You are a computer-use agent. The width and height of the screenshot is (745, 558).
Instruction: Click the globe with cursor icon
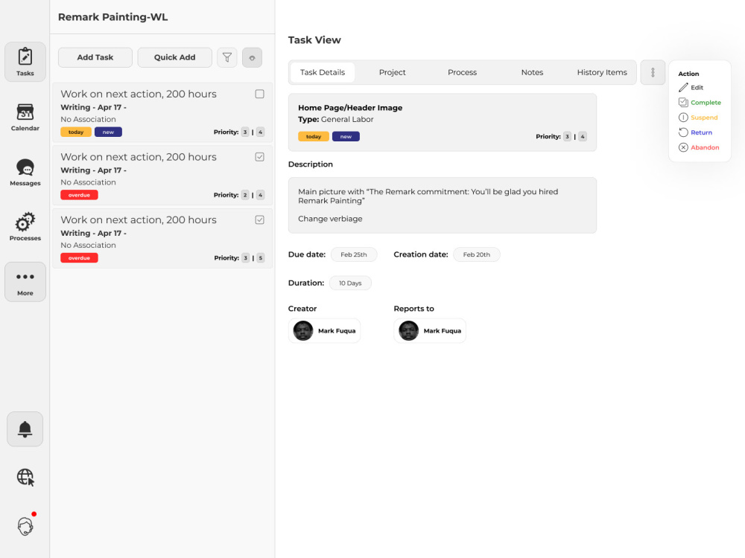click(x=25, y=477)
